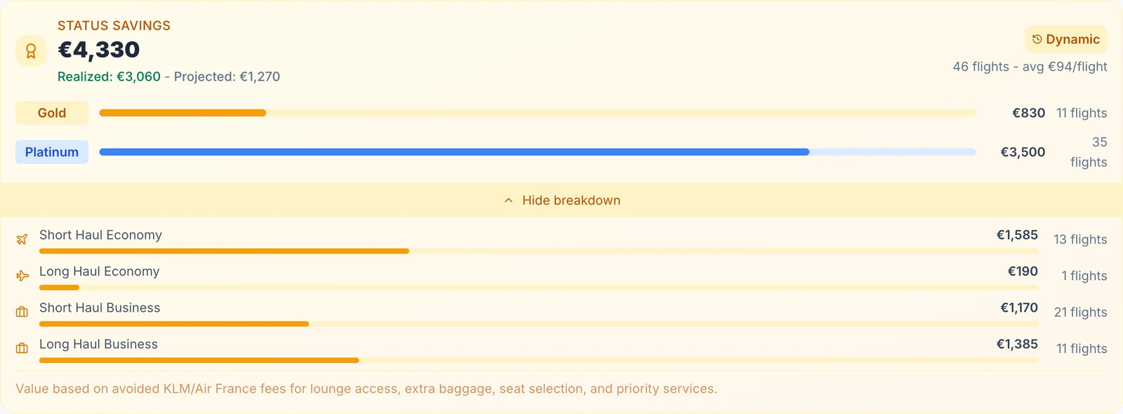This screenshot has width=1123, height=414.
Task: Click the 46 flights average summary
Action: coord(1030,67)
